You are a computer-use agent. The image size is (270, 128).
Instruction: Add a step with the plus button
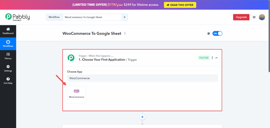pos(142,117)
